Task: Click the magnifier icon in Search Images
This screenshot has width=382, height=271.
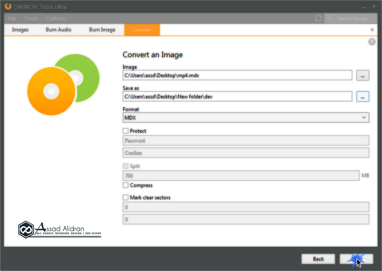Action: (x=330, y=18)
